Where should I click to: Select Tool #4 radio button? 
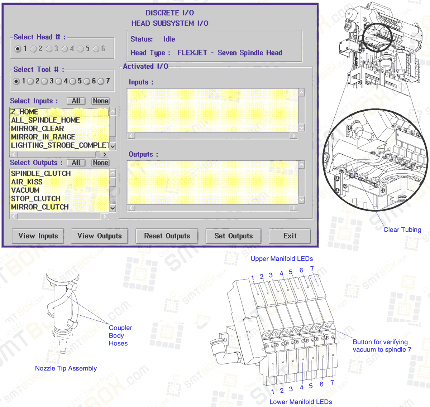click(x=58, y=81)
